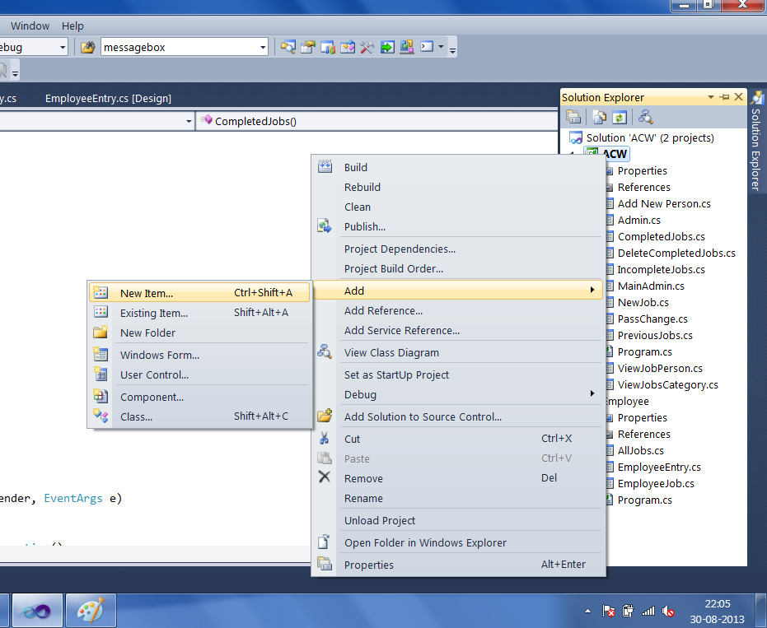Click Show All Files in Solution Explorer toolbar

pyautogui.click(x=599, y=117)
